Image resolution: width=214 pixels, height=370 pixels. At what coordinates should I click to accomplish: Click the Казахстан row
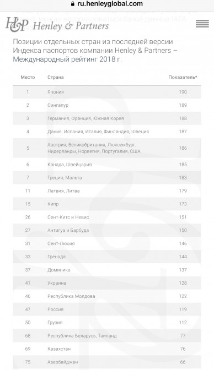click(107, 349)
